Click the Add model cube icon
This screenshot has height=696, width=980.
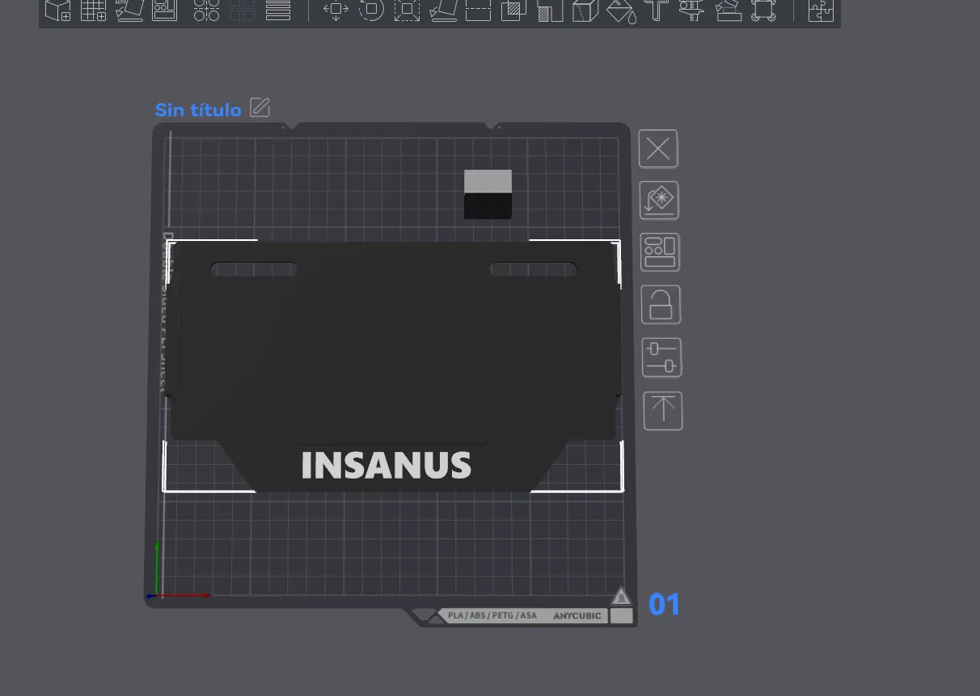pos(57,11)
